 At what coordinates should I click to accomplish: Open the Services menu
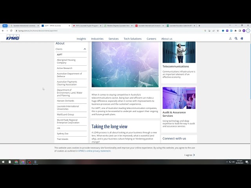pyautogui.click(x=113, y=39)
